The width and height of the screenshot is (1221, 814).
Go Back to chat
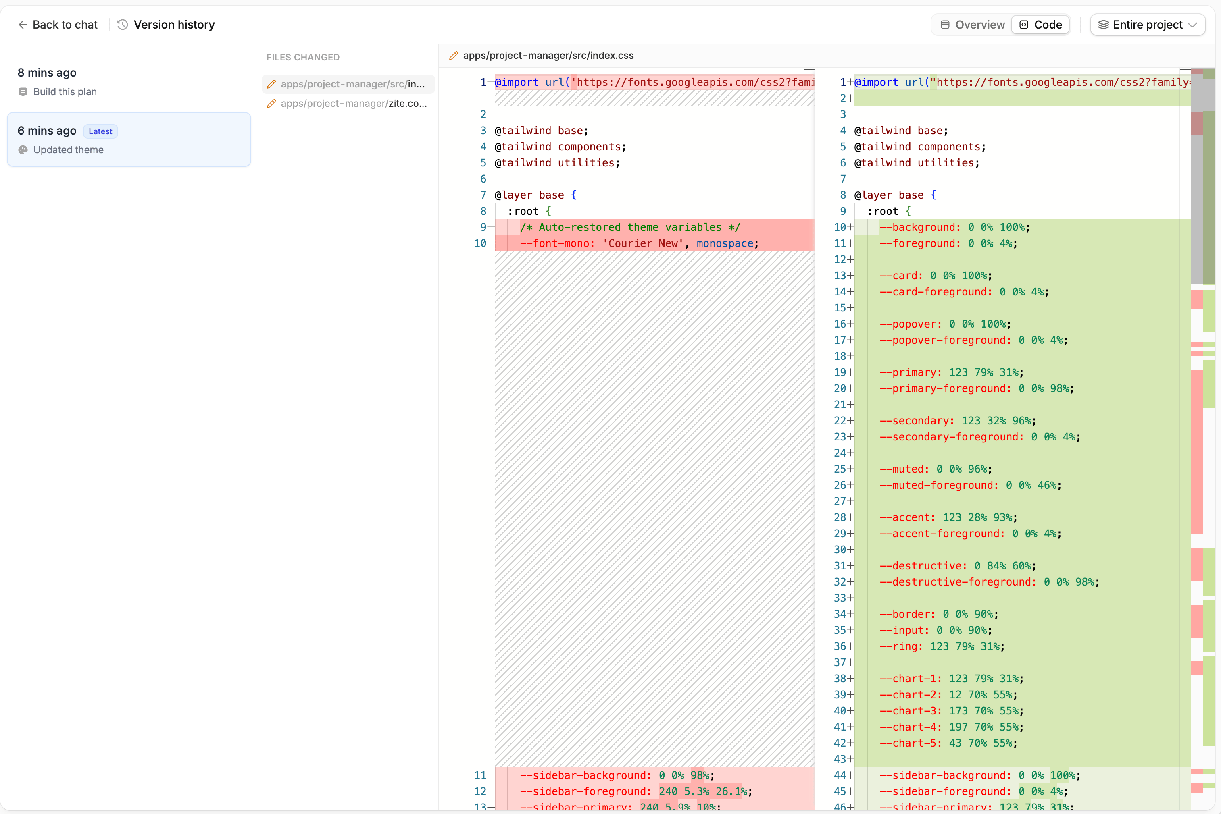pos(58,25)
